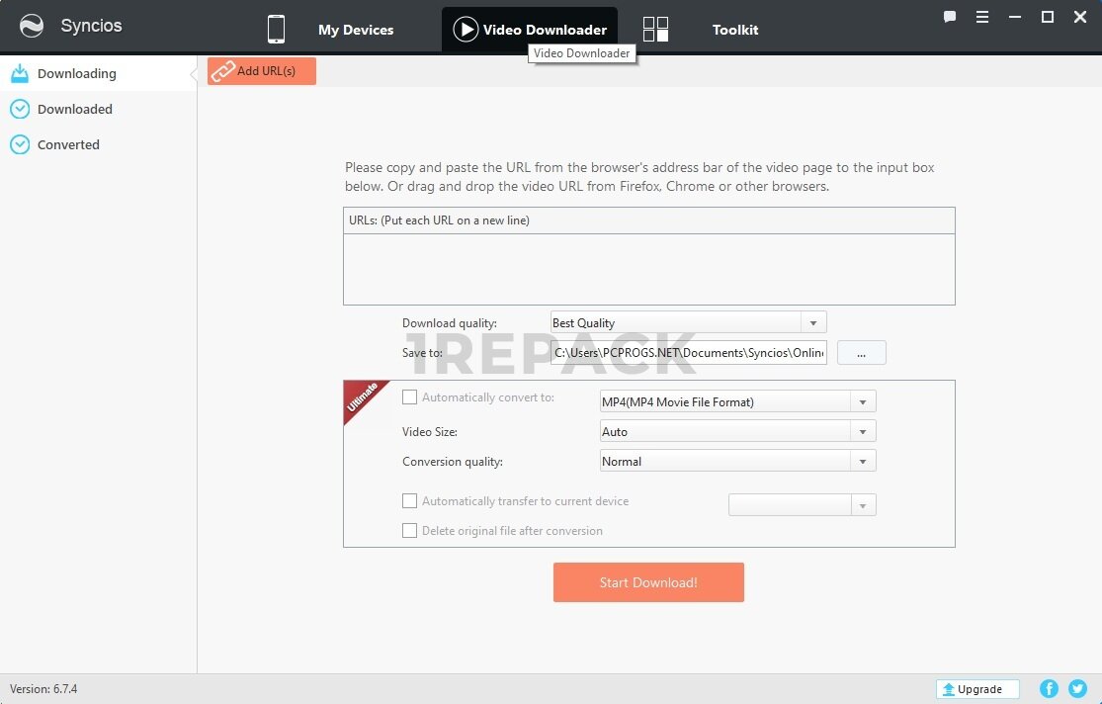Maximize the Syncios window

pyautogui.click(x=1048, y=17)
